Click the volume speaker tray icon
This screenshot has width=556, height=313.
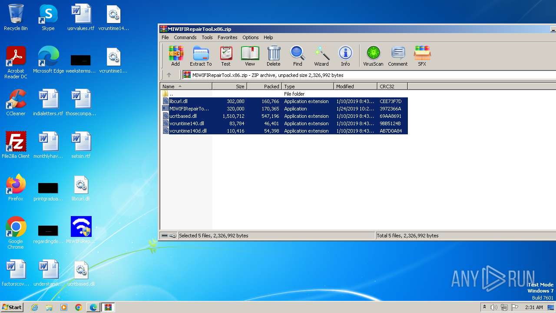click(x=494, y=307)
